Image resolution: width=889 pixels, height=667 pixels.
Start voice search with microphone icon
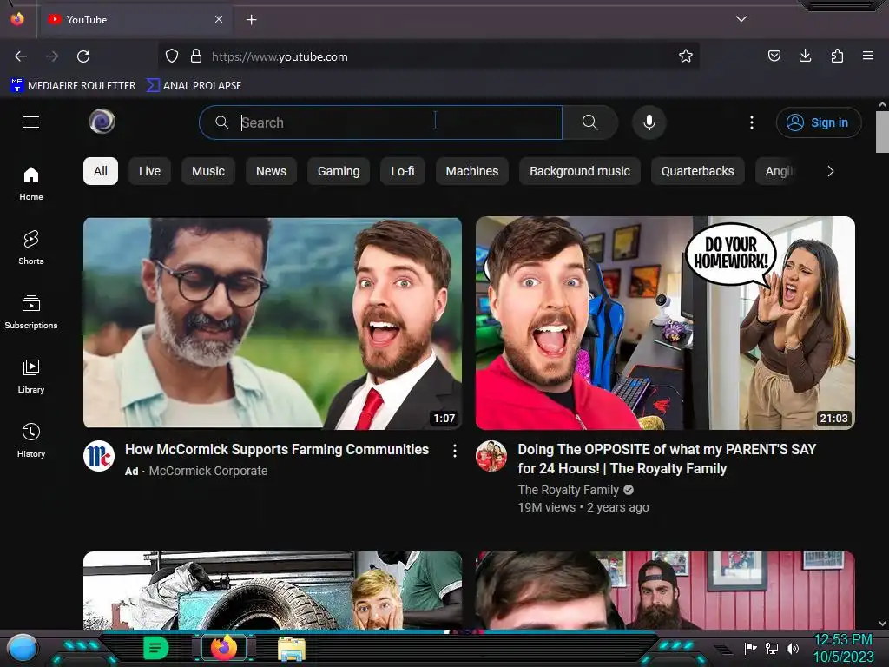[x=649, y=122]
